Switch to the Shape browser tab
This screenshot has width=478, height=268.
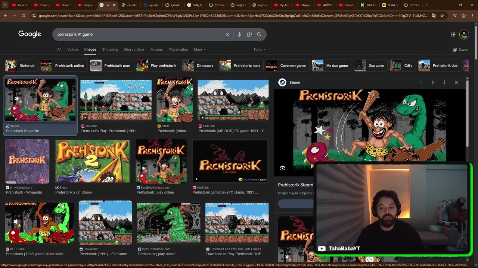[x=302, y=5]
